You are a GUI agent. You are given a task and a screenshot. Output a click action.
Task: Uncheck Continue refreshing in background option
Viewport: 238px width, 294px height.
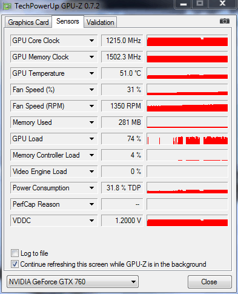(15, 264)
